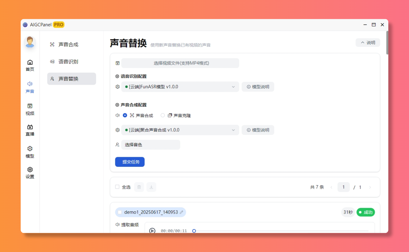The width and height of the screenshot is (409, 252).
Task: Collapse the 说明 expander at top right
Action: pos(368,43)
